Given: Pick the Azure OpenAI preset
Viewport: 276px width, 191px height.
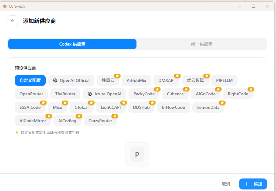Looking at the screenshot, I should pyautogui.click(x=104, y=94).
